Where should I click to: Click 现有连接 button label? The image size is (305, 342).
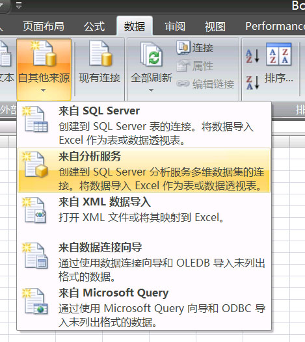point(99,77)
